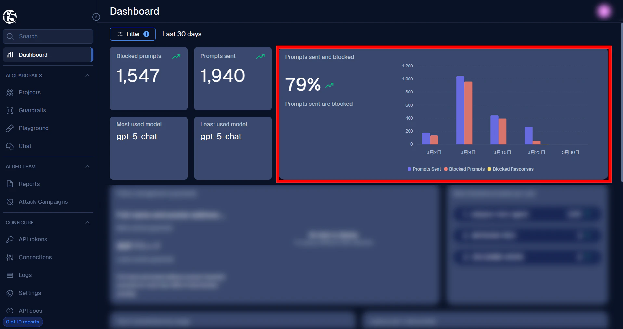Click the search magnifier icon

[x=10, y=36]
